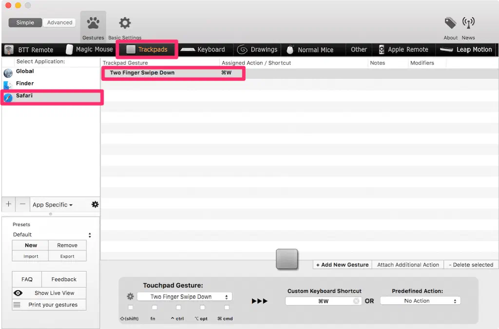Enable the cmd modifier checkbox
The height and width of the screenshot is (329, 499).
(227, 308)
